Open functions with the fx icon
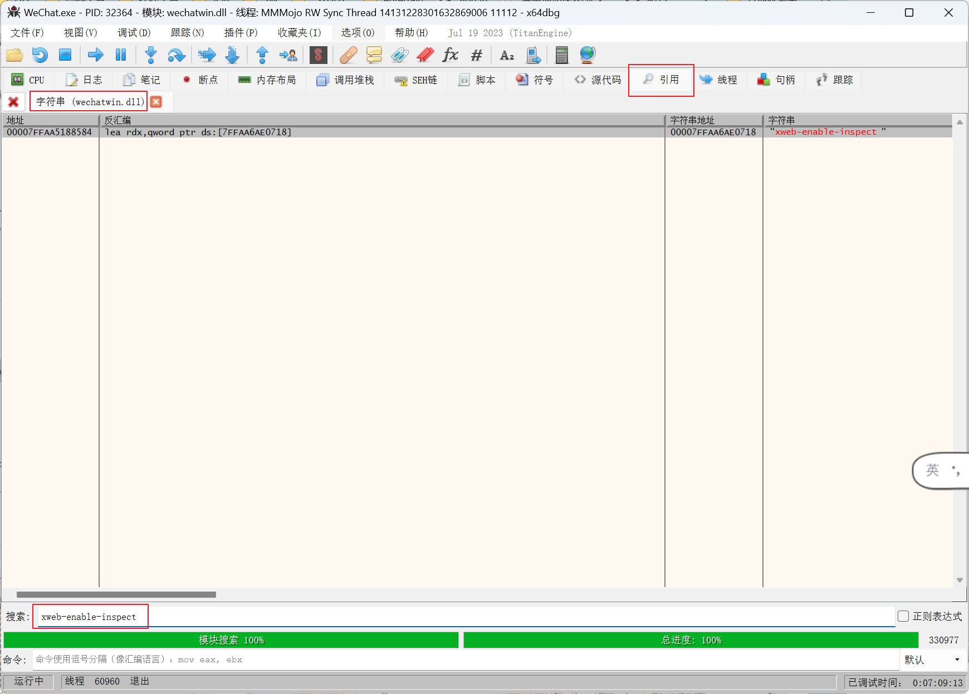This screenshot has height=694, width=969. point(451,55)
